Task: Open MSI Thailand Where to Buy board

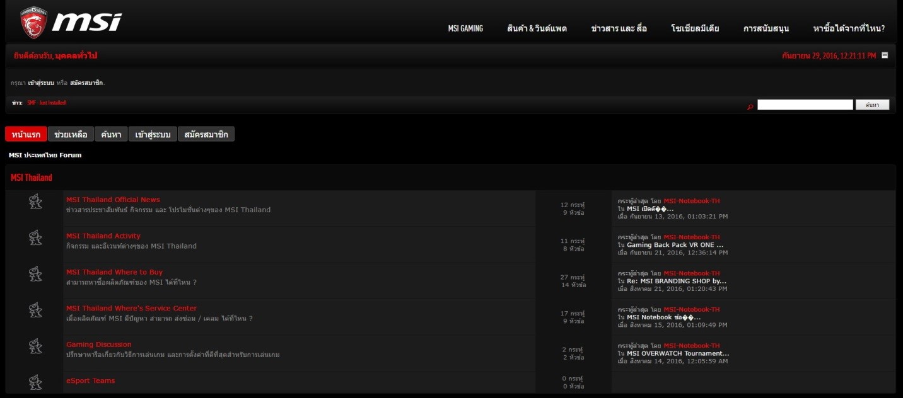Action: click(114, 272)
